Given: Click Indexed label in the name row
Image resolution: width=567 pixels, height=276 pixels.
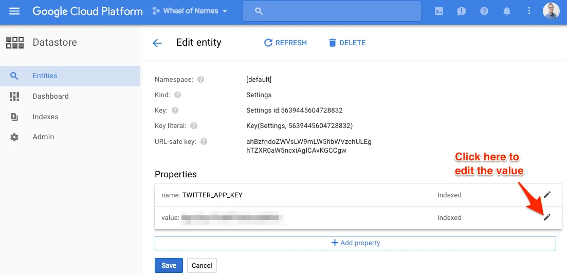Looking at the screenshot, I should [x=449, y=195].
